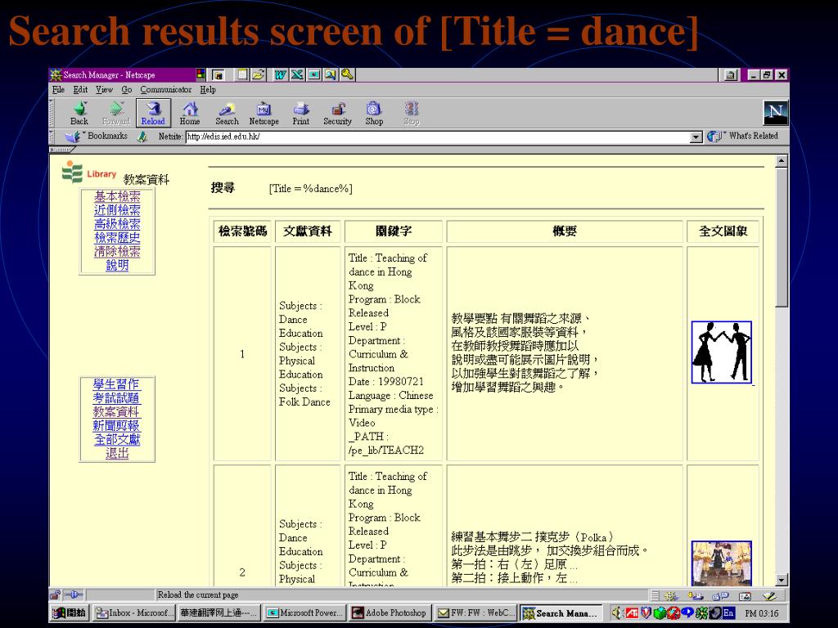Switch to Microsoft PowerPoint taskbar window
The height and width of the screenshot is (628, 838).
[304, 613]
